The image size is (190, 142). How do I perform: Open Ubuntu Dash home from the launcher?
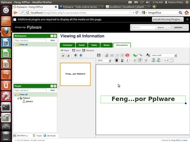tap(6, 10)
